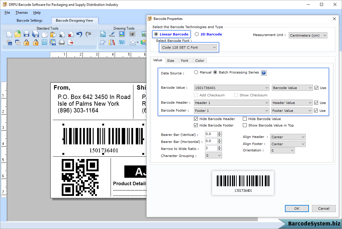Screen dimensions: 342x229
Task: Open the Code 128 SET C Font dropdown
Action: (x=189, y=47)
